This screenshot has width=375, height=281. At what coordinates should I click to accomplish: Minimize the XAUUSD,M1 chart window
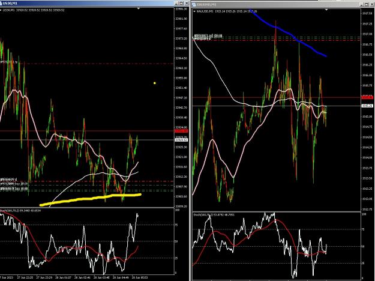362,4
